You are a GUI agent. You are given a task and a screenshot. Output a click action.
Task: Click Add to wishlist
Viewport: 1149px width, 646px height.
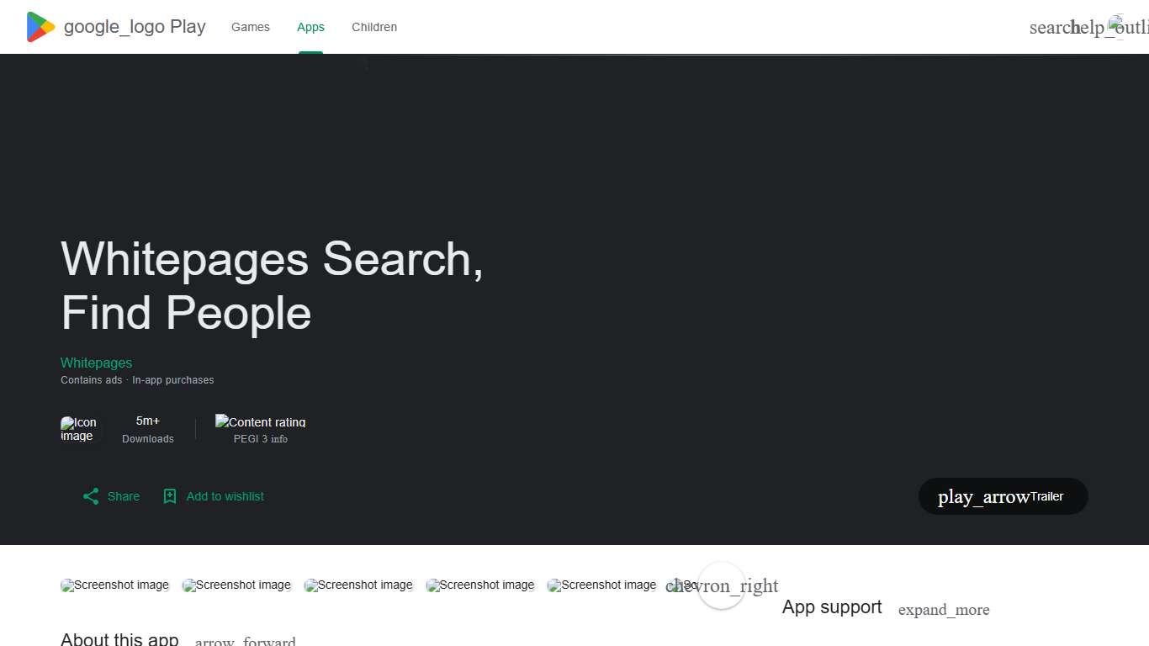point(225,496)
